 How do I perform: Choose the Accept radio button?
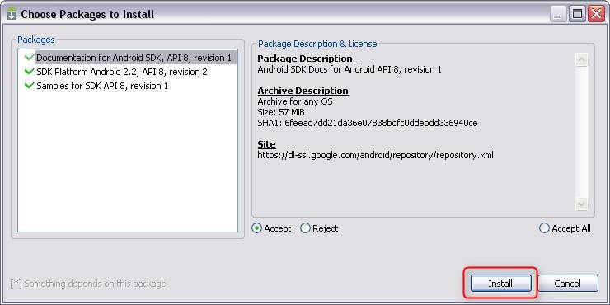click(x=256, y=228)
